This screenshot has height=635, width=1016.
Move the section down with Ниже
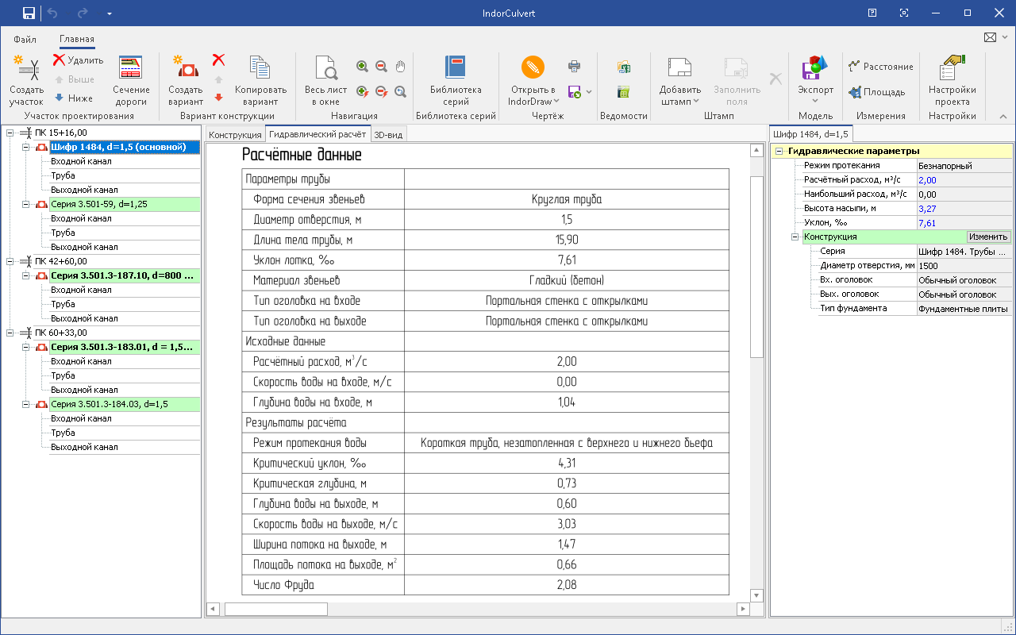(x=73, y=98)
